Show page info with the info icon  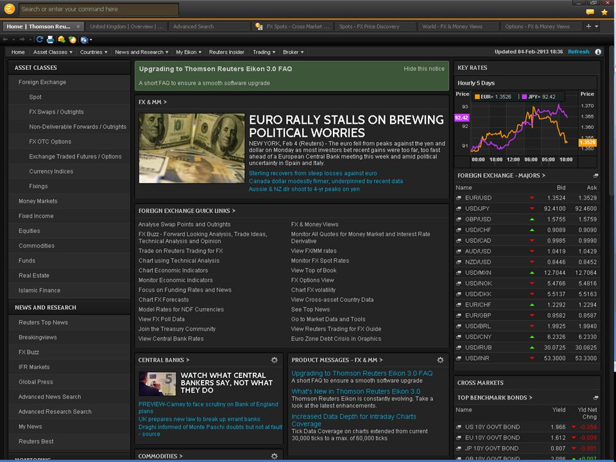pos(598,52)
